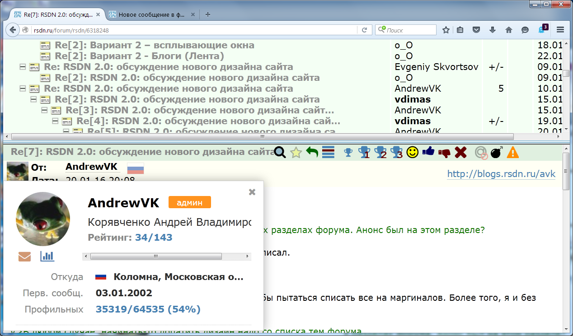Open user statistics chart icon in profile popup
This screenshot has height=336, width=573.
[47, 256]
